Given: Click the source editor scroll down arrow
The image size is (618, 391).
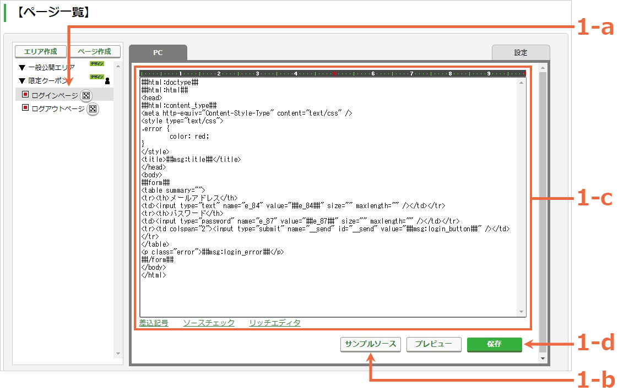Looking at the screenshot, I should point(522,312).
